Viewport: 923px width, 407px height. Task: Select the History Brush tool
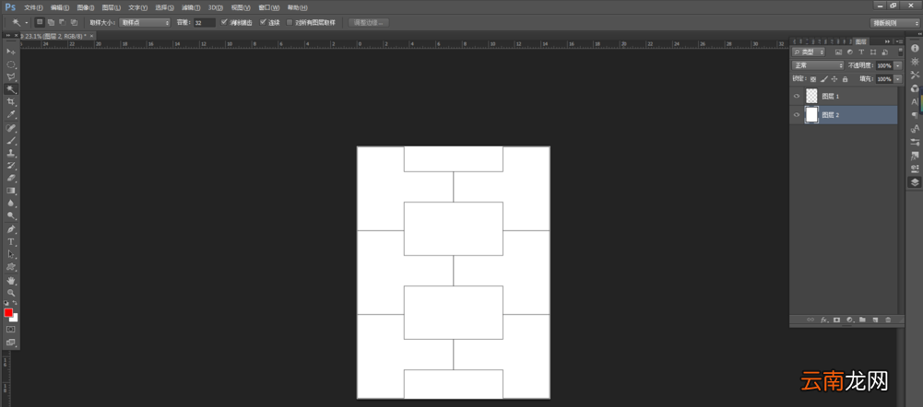(10, 166)
